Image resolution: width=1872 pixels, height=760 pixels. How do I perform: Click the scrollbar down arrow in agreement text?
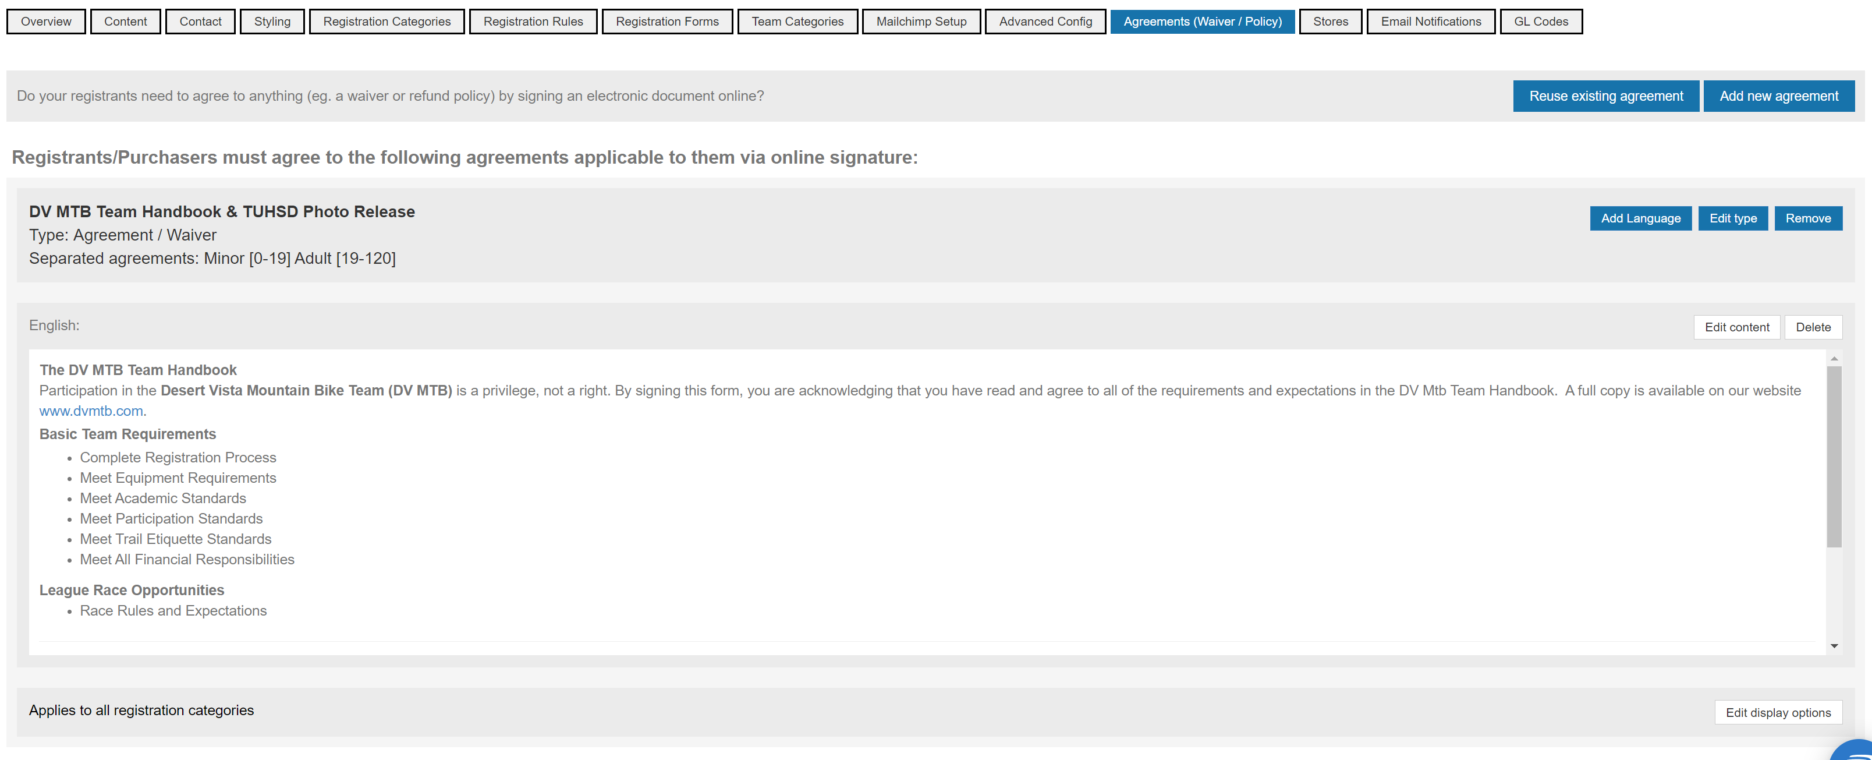1834,646
